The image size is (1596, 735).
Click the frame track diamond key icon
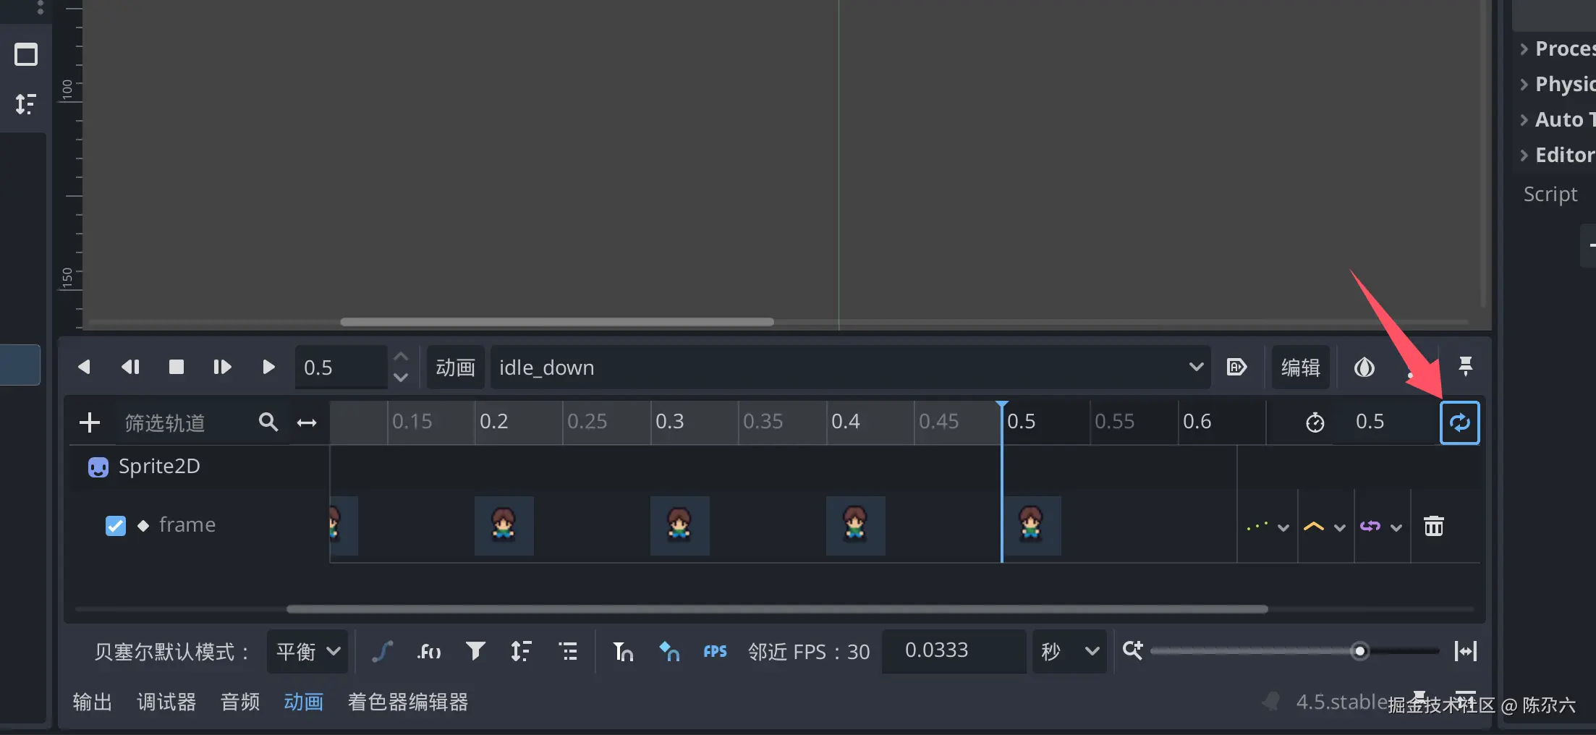[143, 526]
